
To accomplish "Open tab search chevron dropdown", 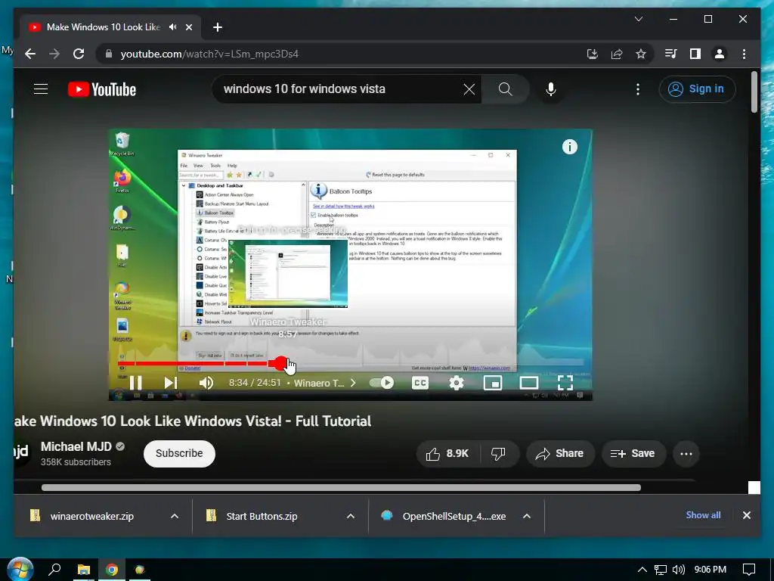I will [x=638, y=19].
